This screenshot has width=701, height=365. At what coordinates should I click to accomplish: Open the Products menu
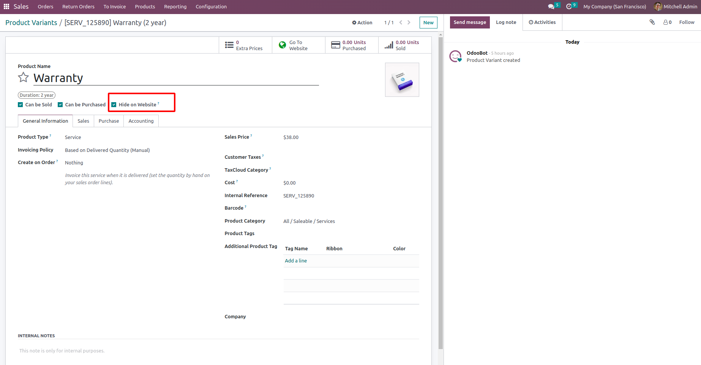pos(145,6)
